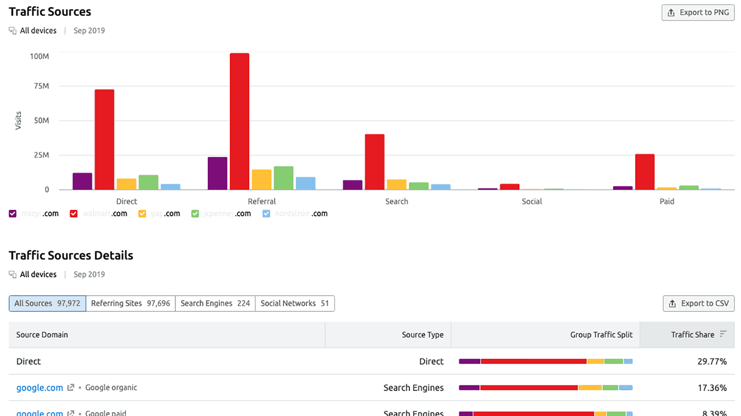The height and width of the screenshot is (416, 741).
Task: Open the google.com organic source link
Action: pos(39,388)
